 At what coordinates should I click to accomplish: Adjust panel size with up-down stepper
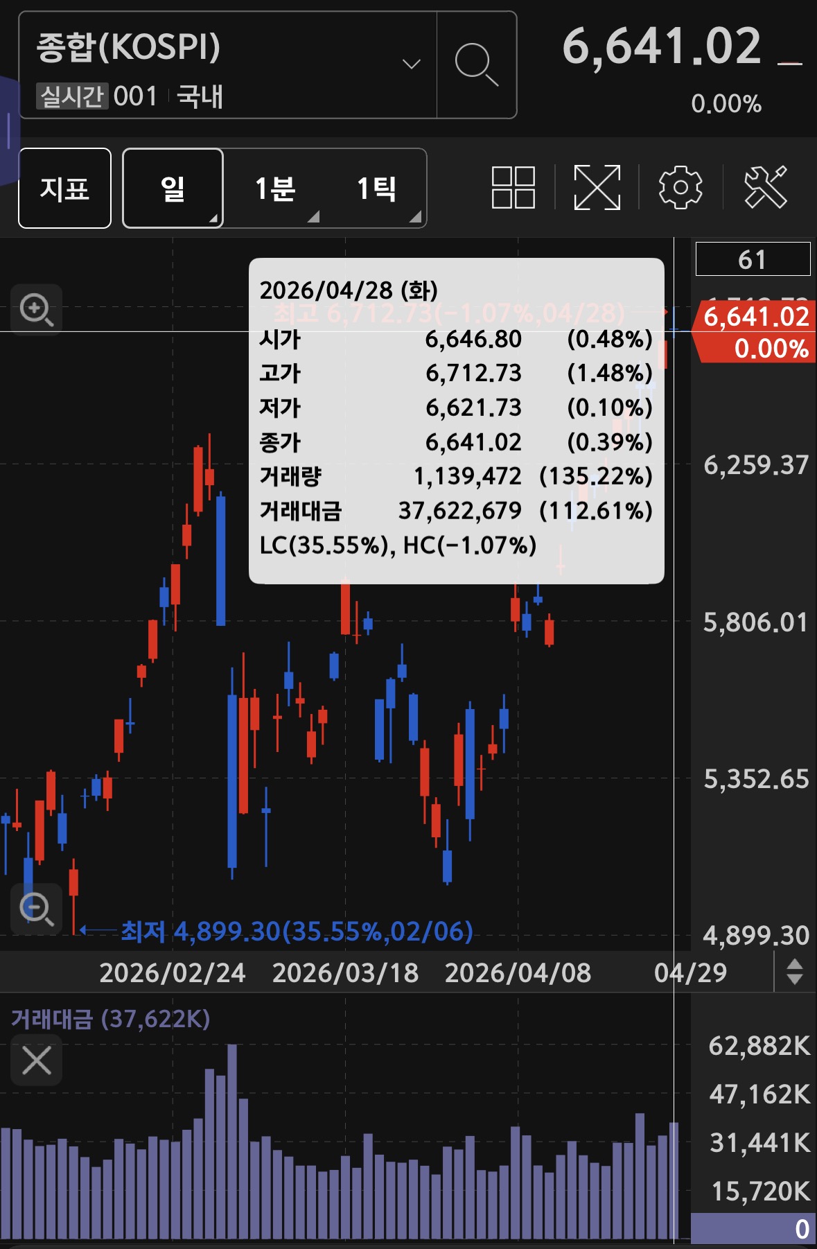(x=795, y=972)
